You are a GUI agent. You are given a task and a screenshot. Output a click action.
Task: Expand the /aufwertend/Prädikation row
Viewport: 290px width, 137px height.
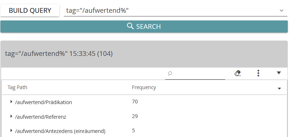(11, 102)
